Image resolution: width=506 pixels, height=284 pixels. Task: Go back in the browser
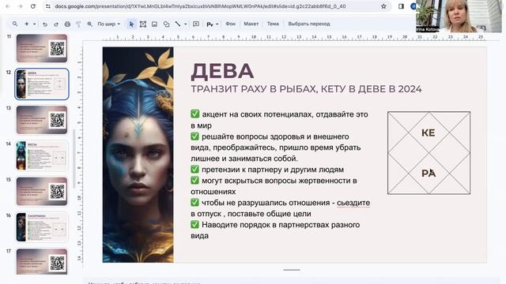click(x=8, y=6)
